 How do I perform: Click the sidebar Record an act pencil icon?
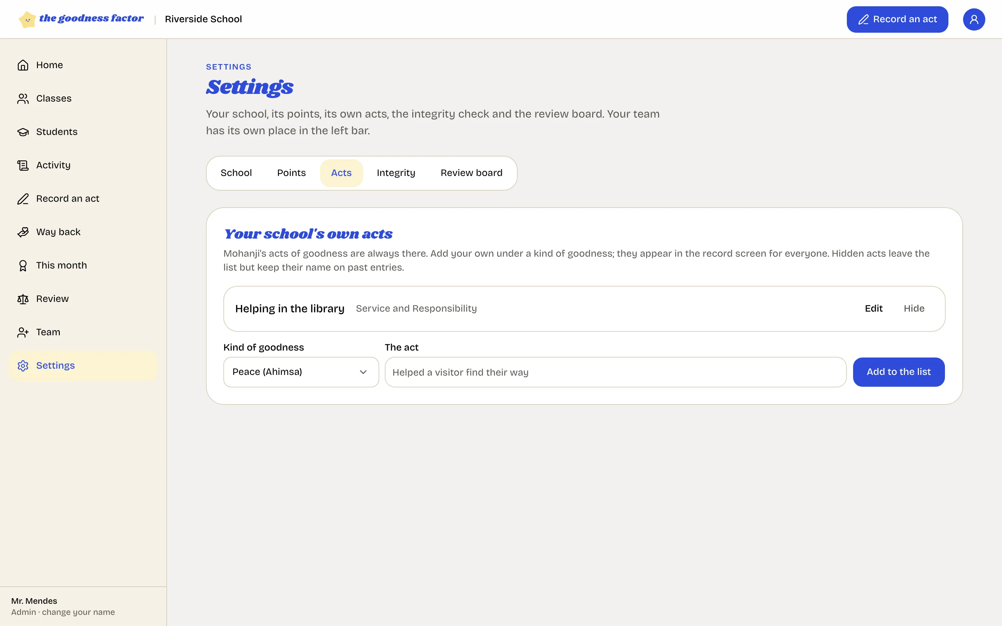23,199
